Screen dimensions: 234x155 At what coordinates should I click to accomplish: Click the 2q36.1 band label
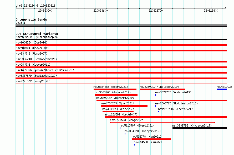tap(21, 23)
